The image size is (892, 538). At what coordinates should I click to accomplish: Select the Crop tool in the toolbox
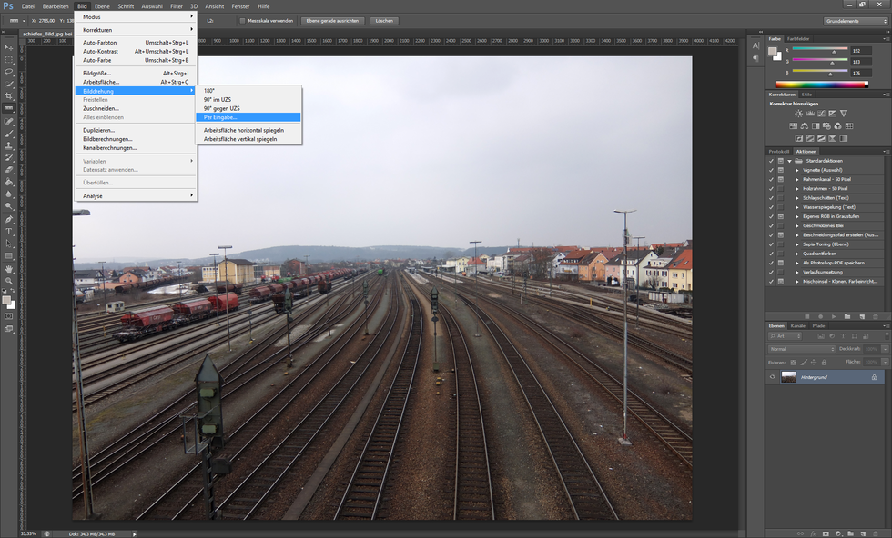(9, 95)
